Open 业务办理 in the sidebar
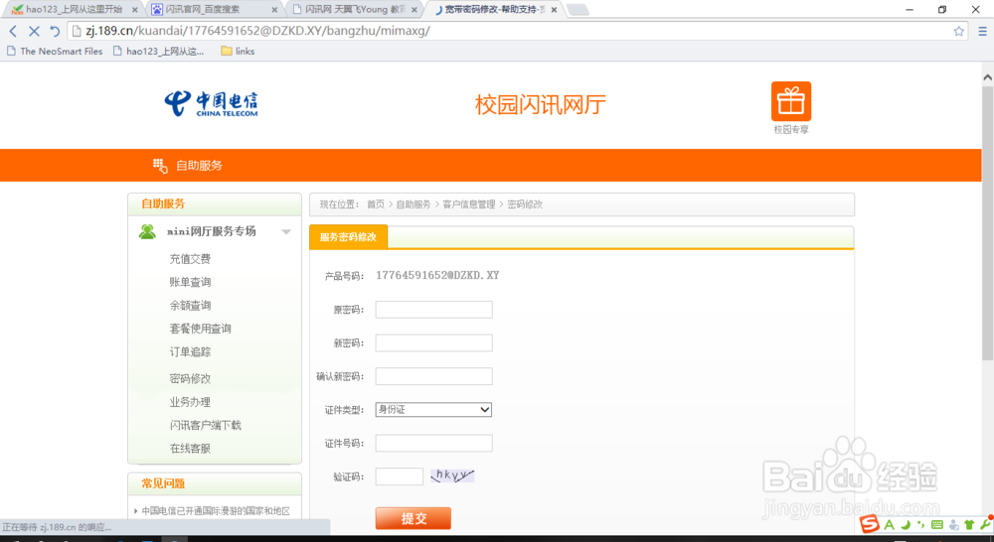The height and width of the screenshot is (542, 994). pyautogui.click(x=190, y=402)
